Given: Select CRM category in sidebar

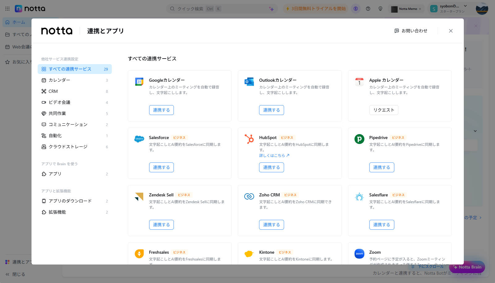Looking at the screenshot, I should point(75,91).
